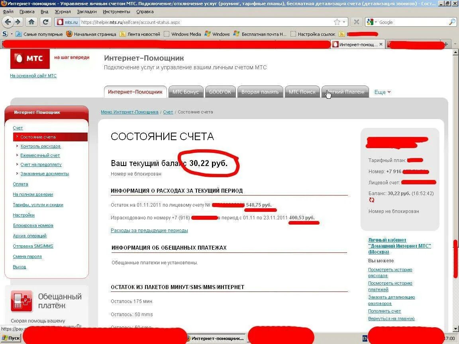Select the Интернет-Помощник site tab

coord(135,92)
